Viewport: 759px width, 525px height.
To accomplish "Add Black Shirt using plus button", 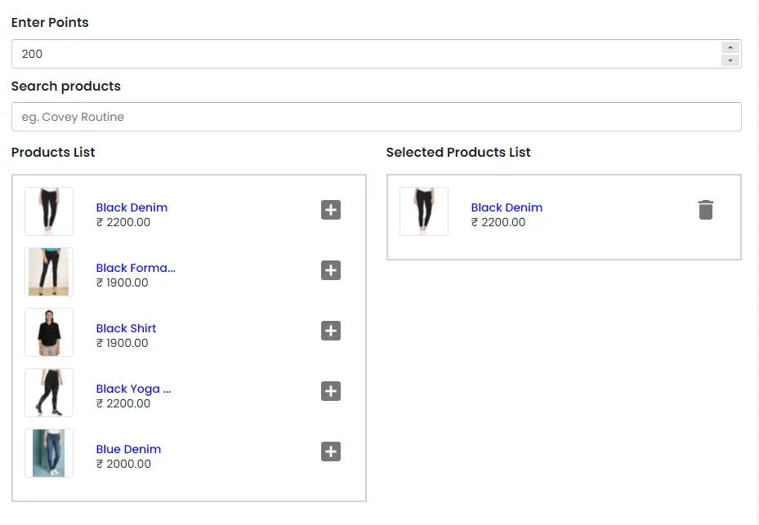I will click(x=330, y=331).
